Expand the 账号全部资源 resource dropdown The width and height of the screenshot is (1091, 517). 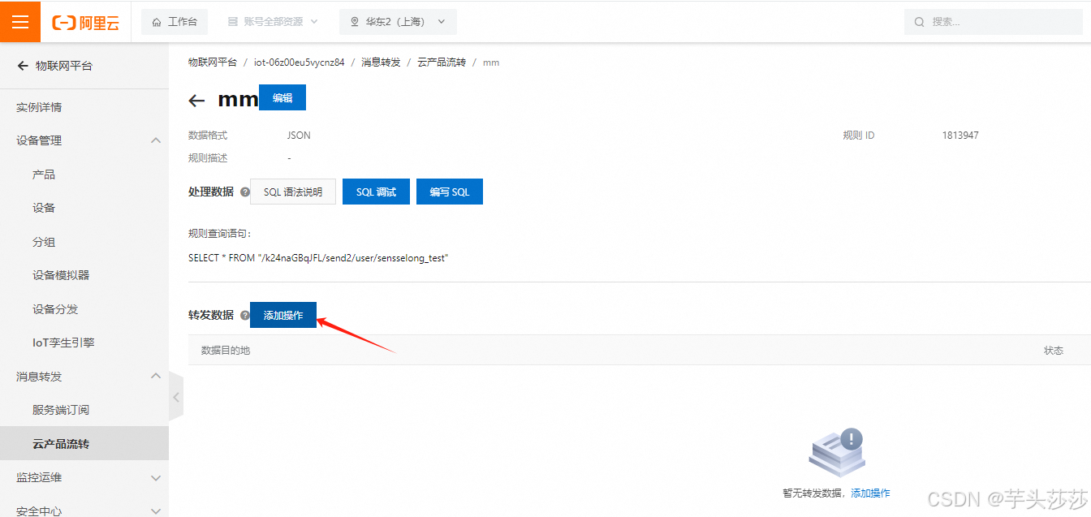pos(273,22)
